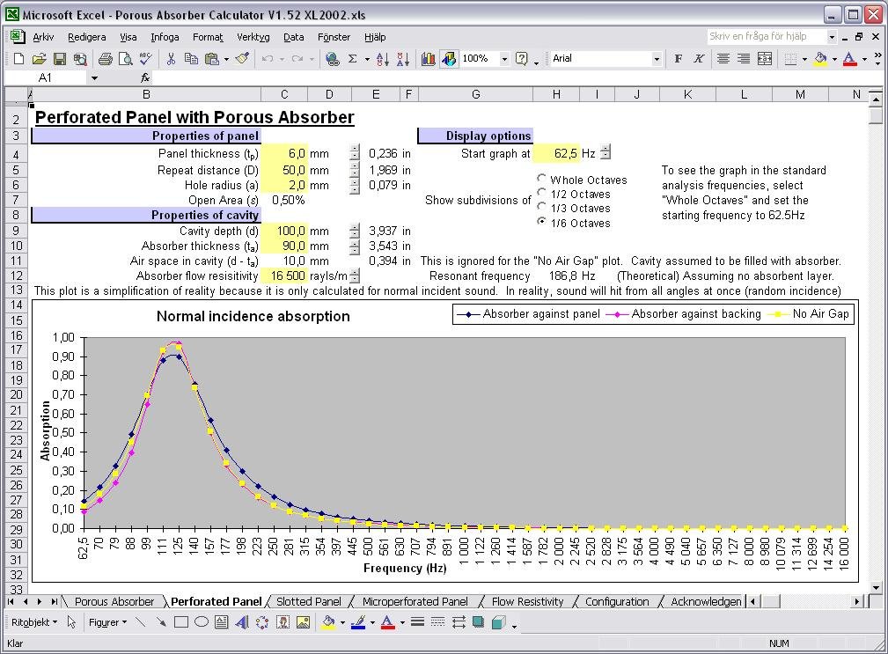Viewport: 888px width, 654px height.
Task: Select the Rectangle drawing tool
Action: [181, 622]
